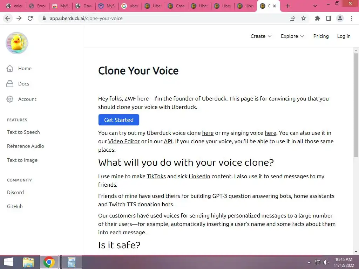Click first 'here' voice clone link
Image resolution: width=359 pixels, height=269 pixels.
(x=208, y=133)
